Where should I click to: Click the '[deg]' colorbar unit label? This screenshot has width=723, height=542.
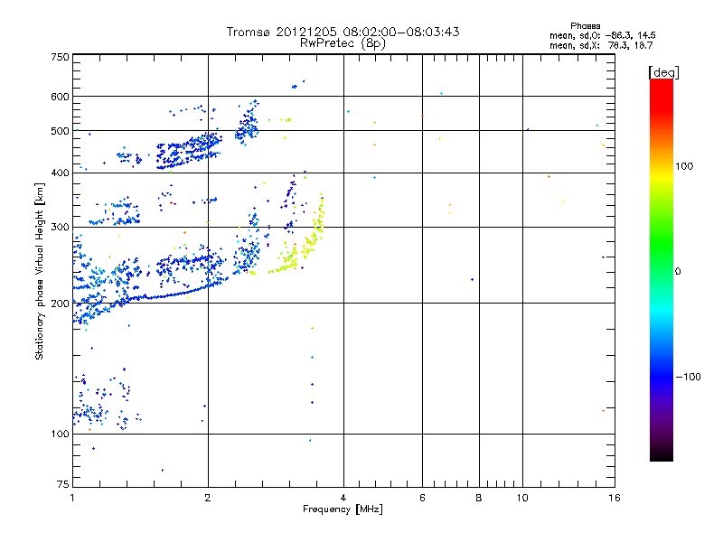pyautogui.click(x=663, y=72)
